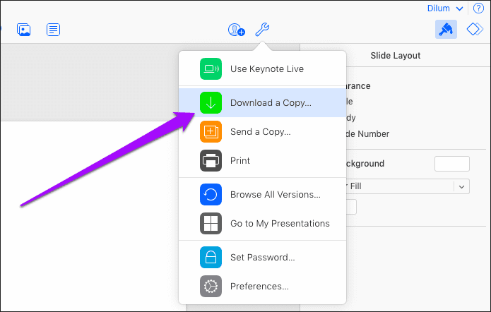Open the Dilum account dropdown

445,8
